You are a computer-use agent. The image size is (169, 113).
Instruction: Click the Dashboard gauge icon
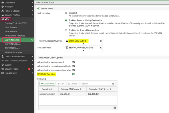pyautogui.click(x=3, y=3)
